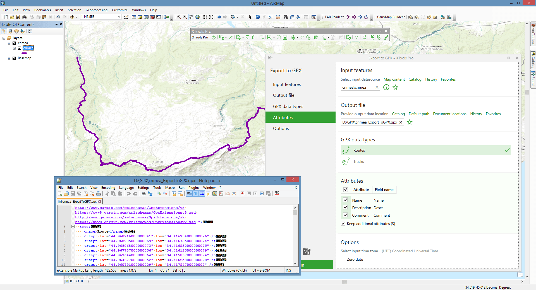Click the Notepad++ spell check ABC icon

[277, 193]
